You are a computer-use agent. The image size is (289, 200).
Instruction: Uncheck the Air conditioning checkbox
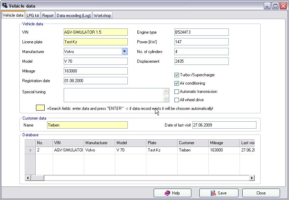click(177, 83)
